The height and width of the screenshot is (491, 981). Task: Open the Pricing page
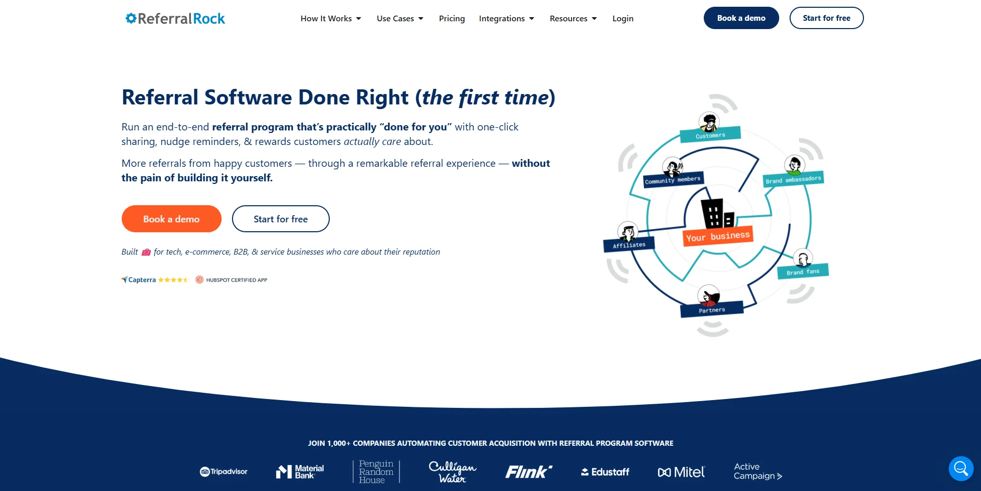(451, 19)
